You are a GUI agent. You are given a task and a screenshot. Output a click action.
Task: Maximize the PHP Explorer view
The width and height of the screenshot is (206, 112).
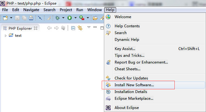(102, 28)
